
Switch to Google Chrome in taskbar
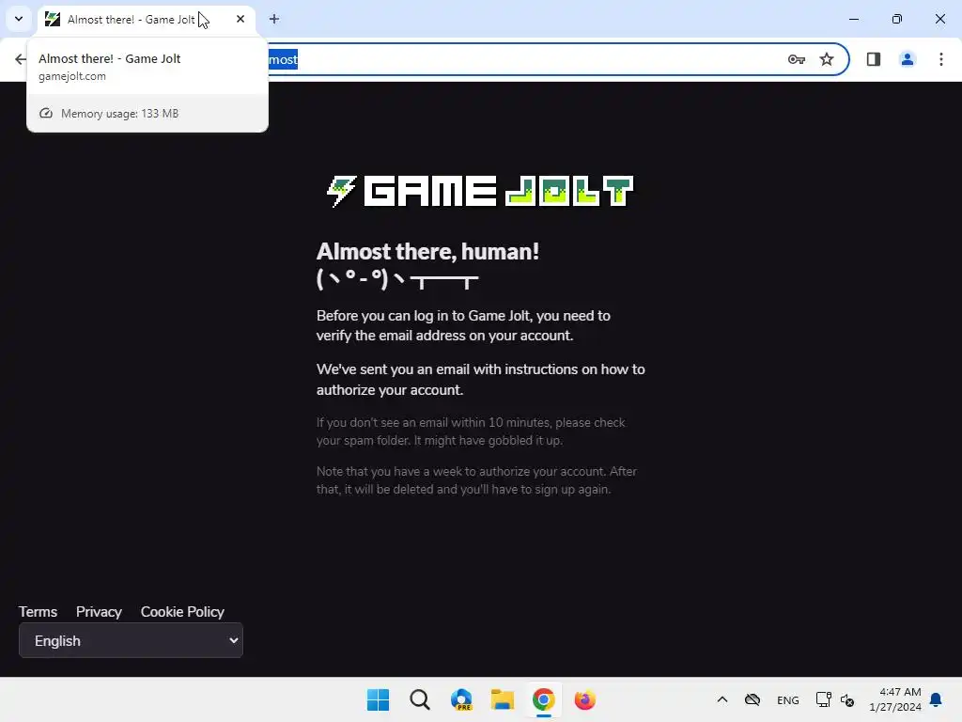point(544,699)
